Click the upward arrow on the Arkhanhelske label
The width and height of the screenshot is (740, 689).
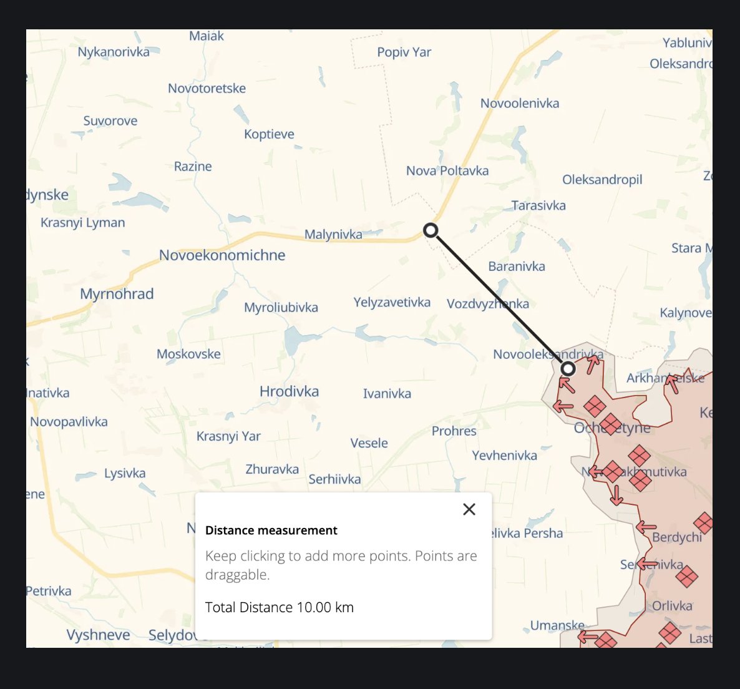click(x=671, y=384)
